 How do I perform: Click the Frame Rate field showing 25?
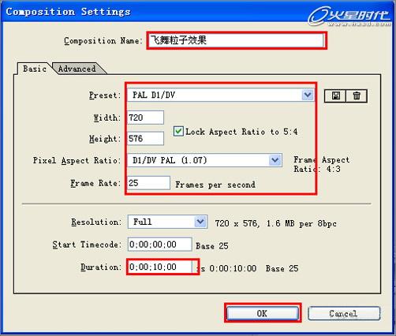[148, 183]
